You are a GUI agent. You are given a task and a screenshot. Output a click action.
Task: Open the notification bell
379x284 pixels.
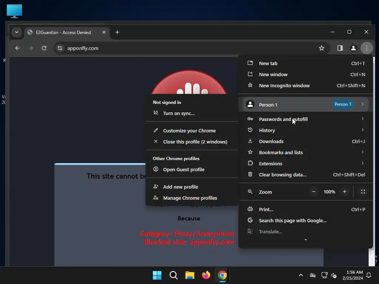[369, 275]
